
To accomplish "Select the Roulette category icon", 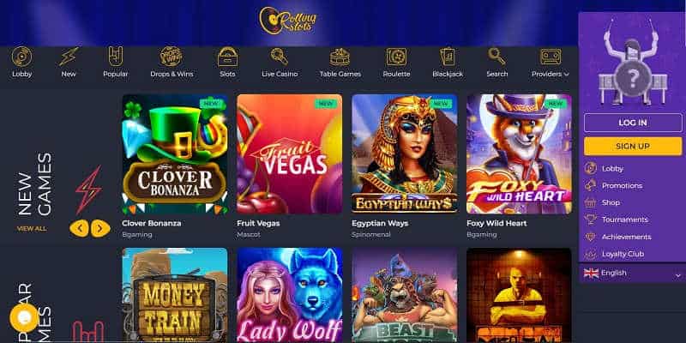I will [x=396, y=57].
